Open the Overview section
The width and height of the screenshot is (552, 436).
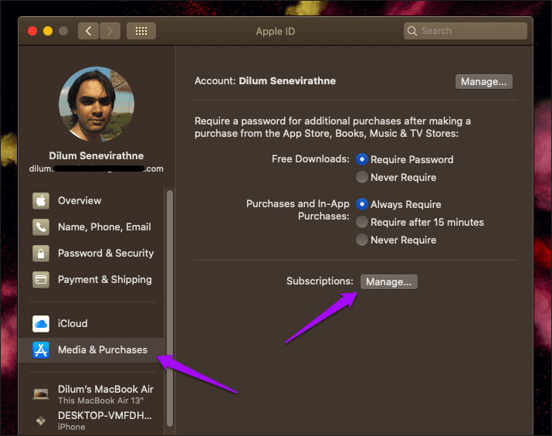coord(91,201)
